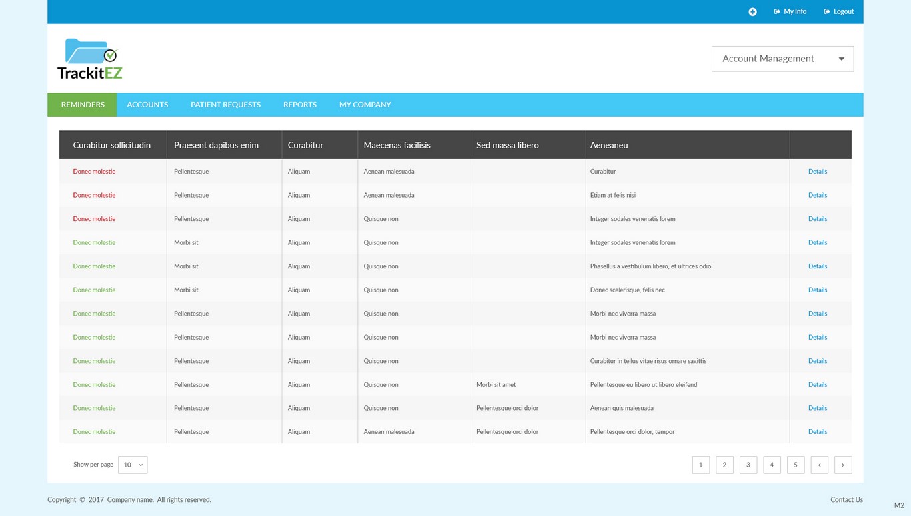Expand the Account Management dropdown
This screenshot has height=516, width=911.
click(x=782, y=59)
